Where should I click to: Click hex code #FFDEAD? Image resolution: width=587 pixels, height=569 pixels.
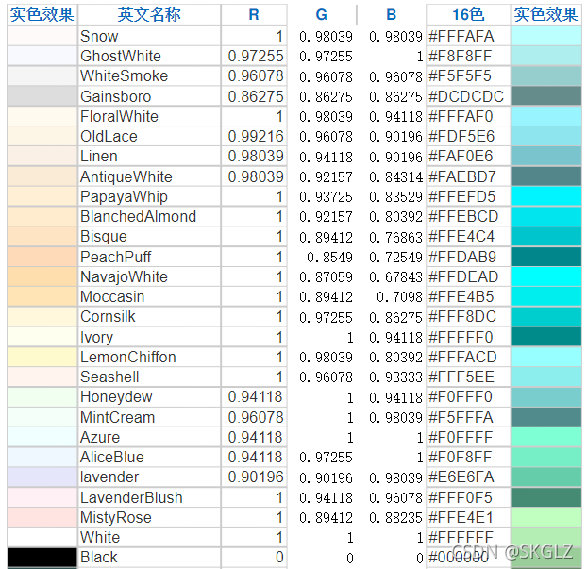(463, 276)
